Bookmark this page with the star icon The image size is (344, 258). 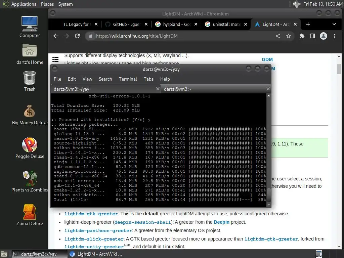289,36
